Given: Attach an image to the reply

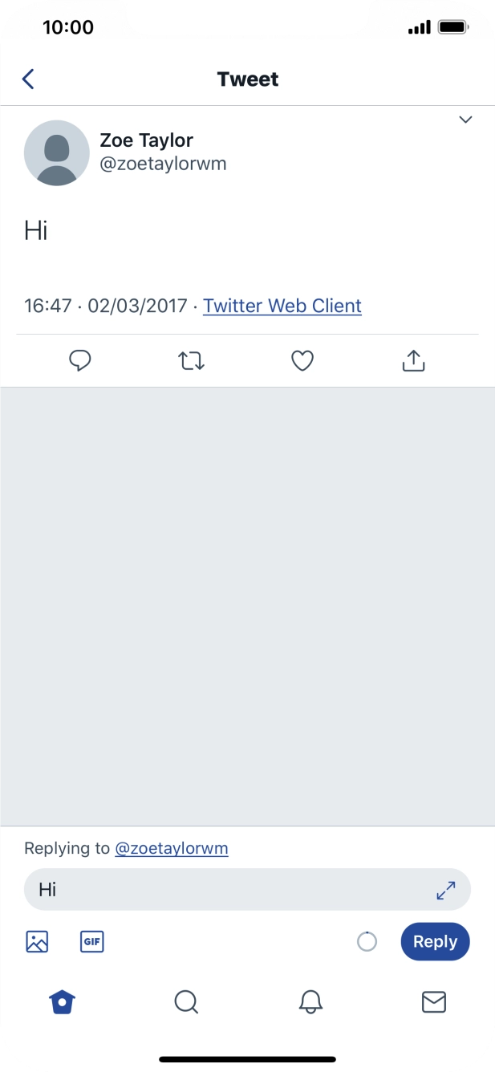Looking at the screenshot, I should click(37, 941).
